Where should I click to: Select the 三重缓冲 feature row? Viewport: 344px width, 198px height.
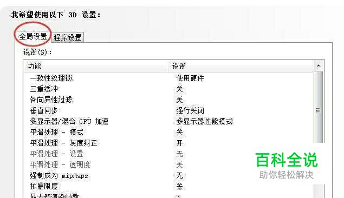pyautogui.click(x=168, y=89)
